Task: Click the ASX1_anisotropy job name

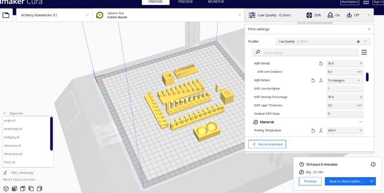Action: pyautogui.click(x=22, y=173)
